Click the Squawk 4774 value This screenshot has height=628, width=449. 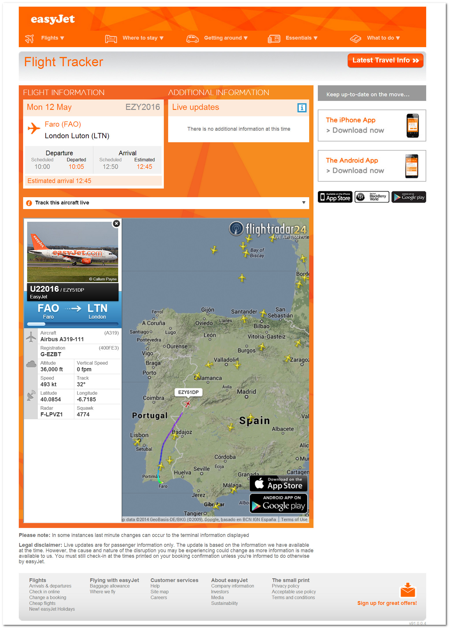[83, 415]
